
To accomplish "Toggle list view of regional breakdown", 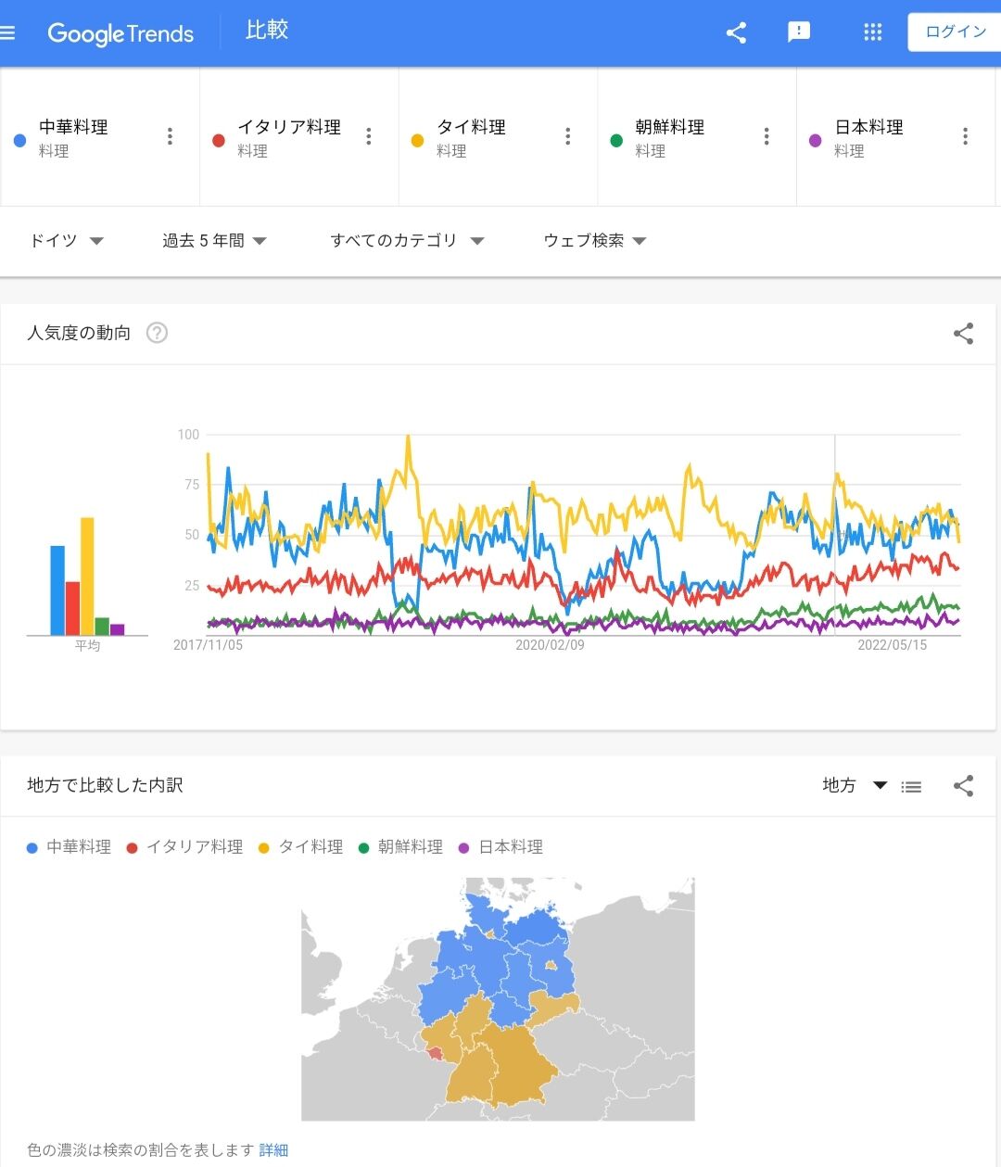I will tap(912, 787).
